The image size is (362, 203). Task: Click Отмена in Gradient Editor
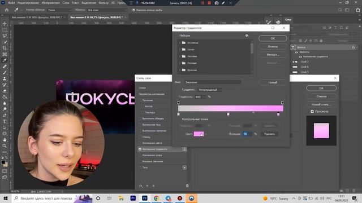(273, 46)
